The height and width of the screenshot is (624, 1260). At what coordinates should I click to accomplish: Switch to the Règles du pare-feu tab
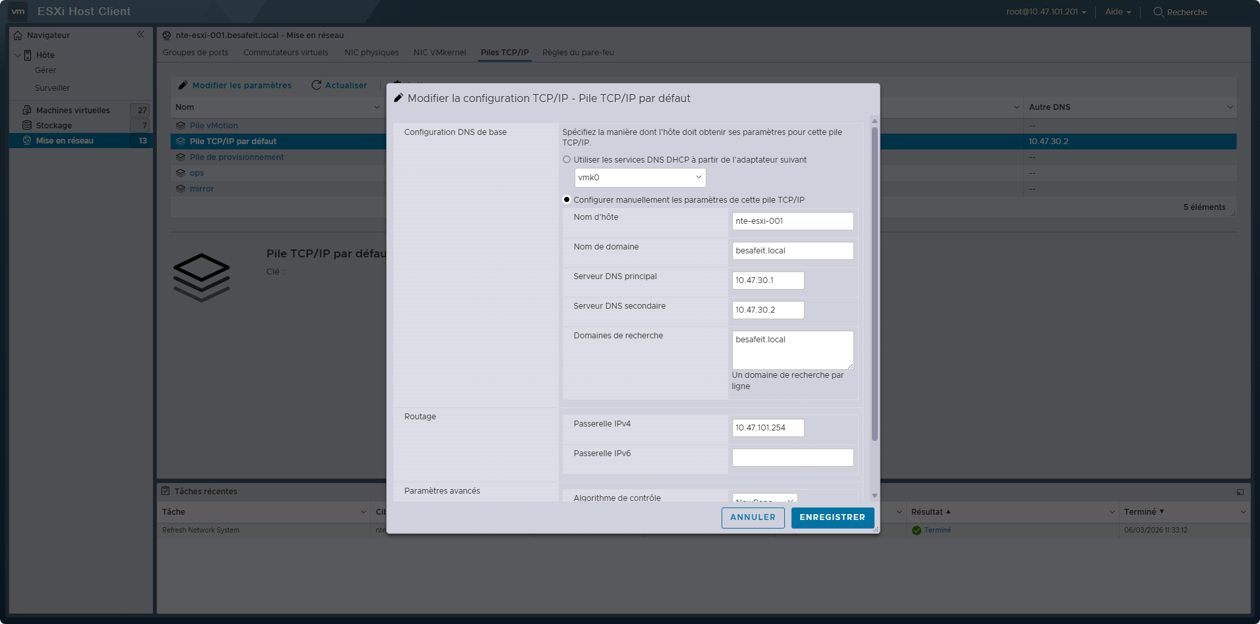[x=578, y=53]
